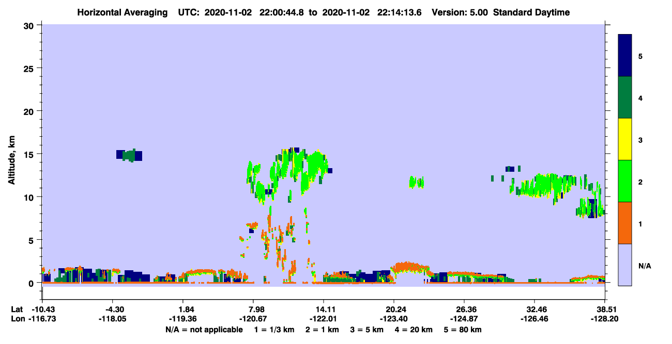Viewport: 672px width, 344px height.
Task: Click the dark green level 4 color swatch
Action: (625, 97)
